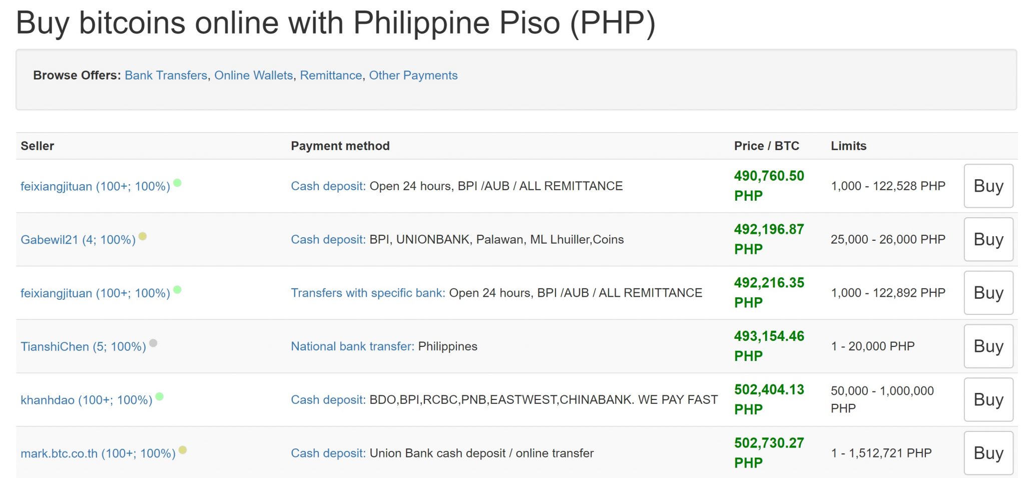Click green status dot next to khanhdao

click(x=160, y=396)
